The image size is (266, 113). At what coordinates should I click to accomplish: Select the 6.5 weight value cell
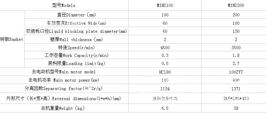(x=165, y=108)
